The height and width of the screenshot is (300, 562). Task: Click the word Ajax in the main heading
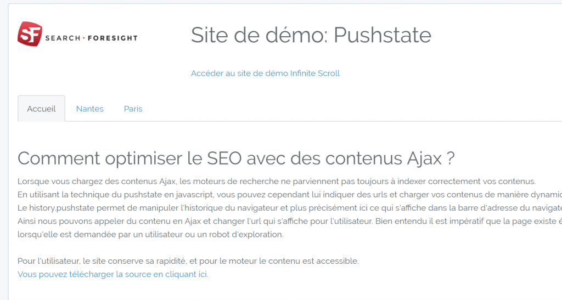(424, 159)
